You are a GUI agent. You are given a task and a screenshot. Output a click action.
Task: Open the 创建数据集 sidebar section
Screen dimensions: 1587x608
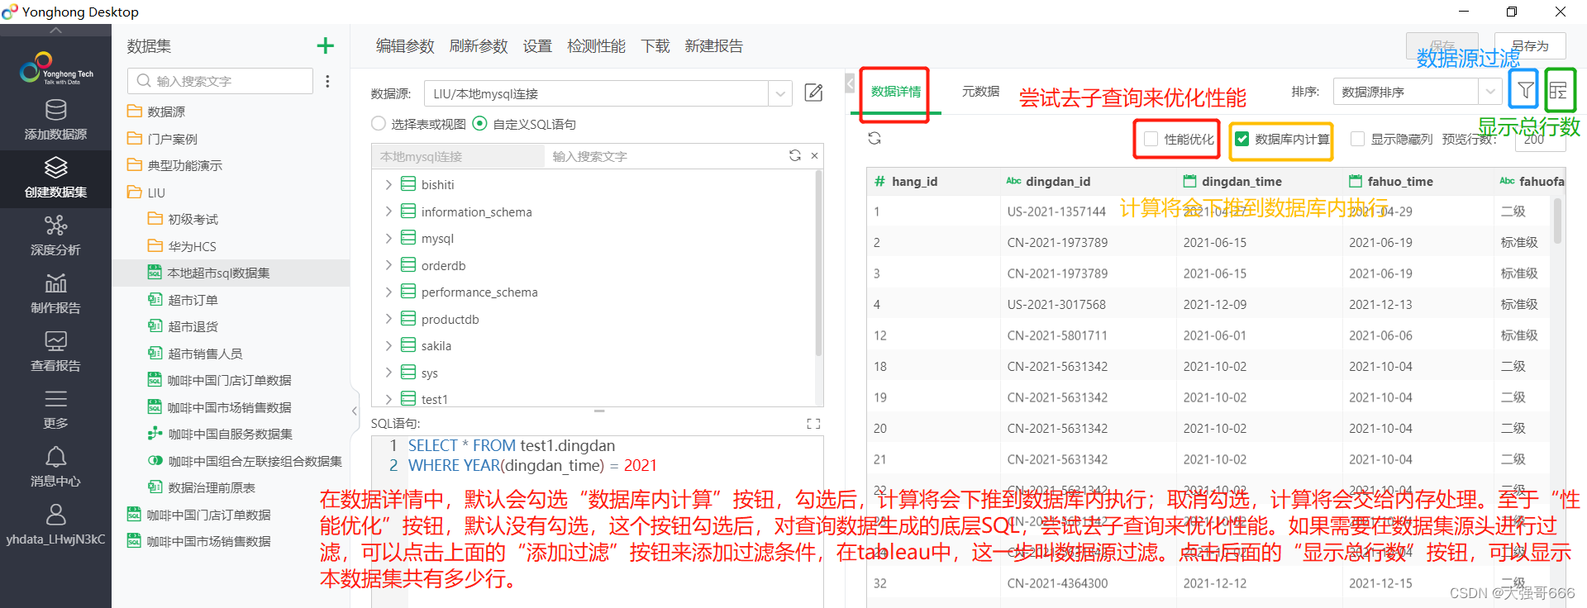[x=55, y=178]
